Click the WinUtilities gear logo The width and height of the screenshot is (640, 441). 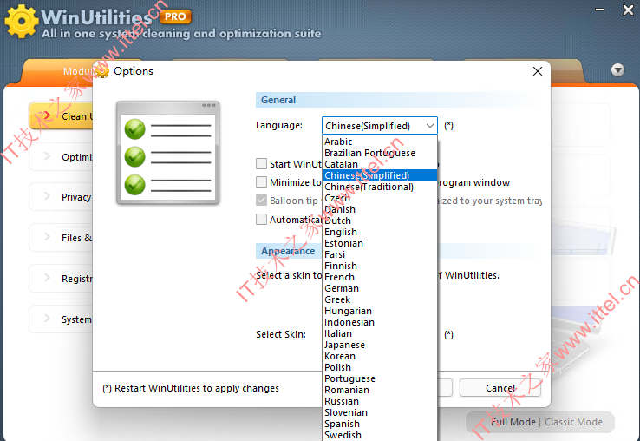pos(21,21)
